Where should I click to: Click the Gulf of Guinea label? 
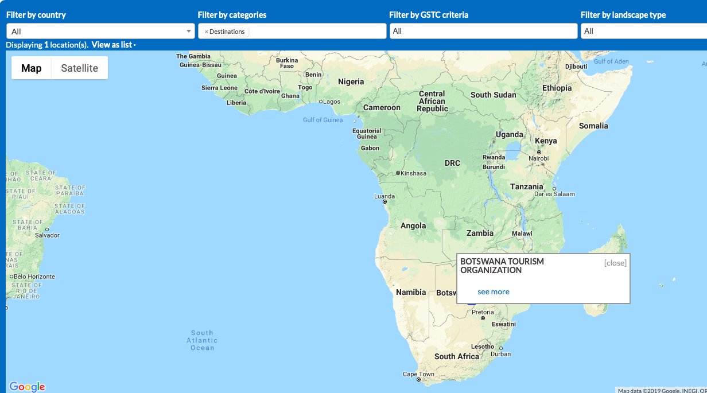[323, 120]
